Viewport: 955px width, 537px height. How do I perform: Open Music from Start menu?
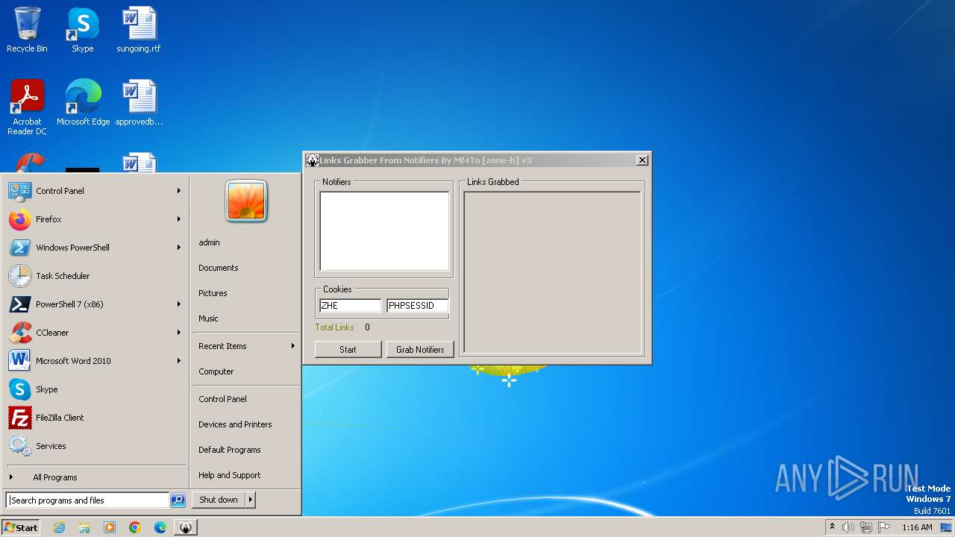pyautogui.click(x=208, y=318)
